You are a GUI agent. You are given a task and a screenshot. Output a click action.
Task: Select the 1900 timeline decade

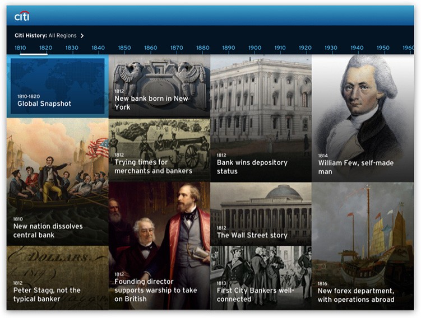tap(255, 48)
